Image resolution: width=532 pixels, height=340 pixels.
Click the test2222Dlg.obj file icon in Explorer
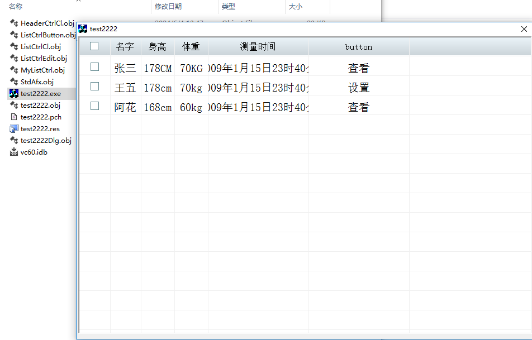click(x=14, y=140)
